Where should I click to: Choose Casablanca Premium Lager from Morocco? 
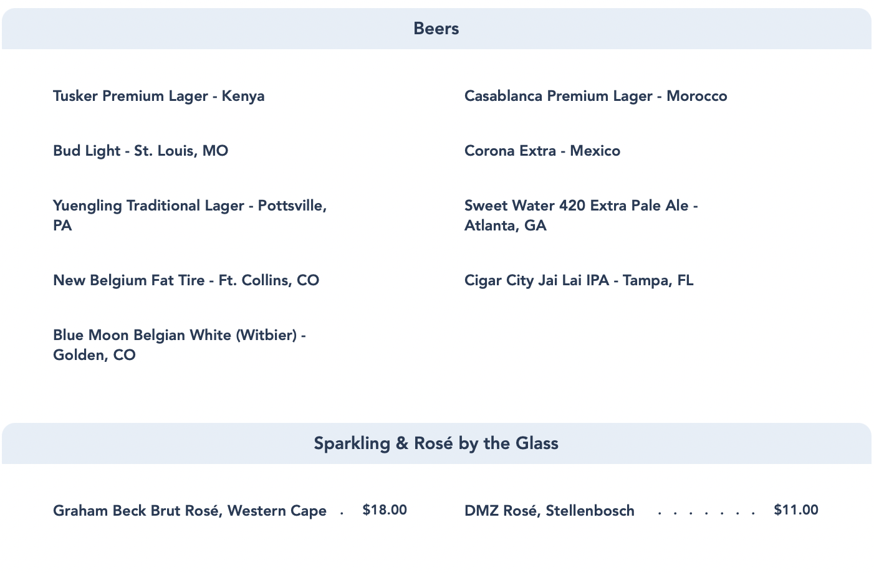(x=595, y=96)
